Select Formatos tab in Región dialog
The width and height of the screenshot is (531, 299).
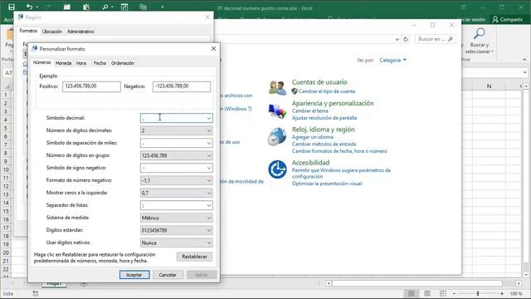point(28,31)
